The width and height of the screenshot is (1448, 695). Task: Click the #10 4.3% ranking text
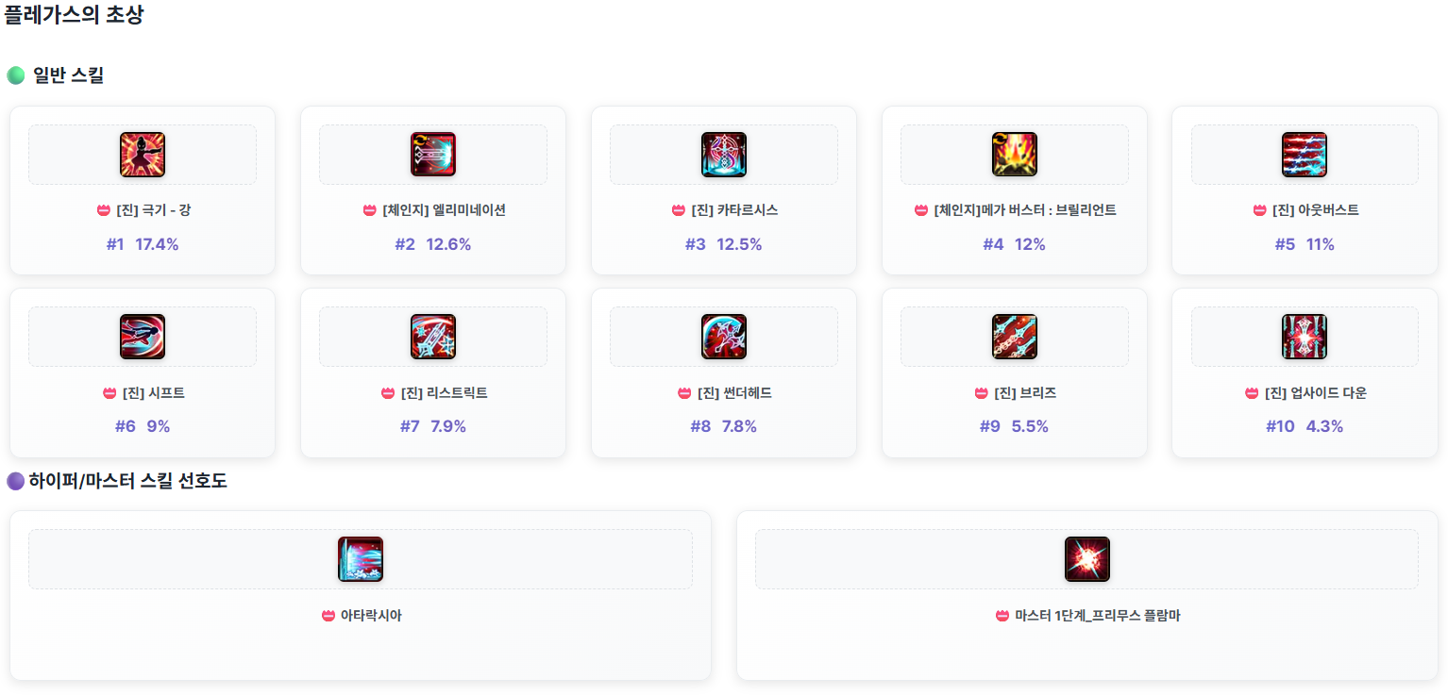pos(1305,427)
